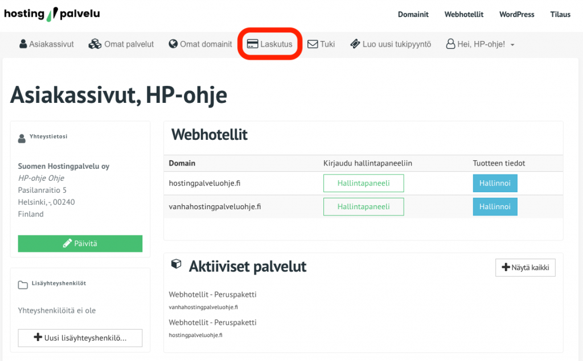The height and width of the screenshot is (361, 583).
Task: Open the Webhotellit top menu
Action: [x=463, y=15]
